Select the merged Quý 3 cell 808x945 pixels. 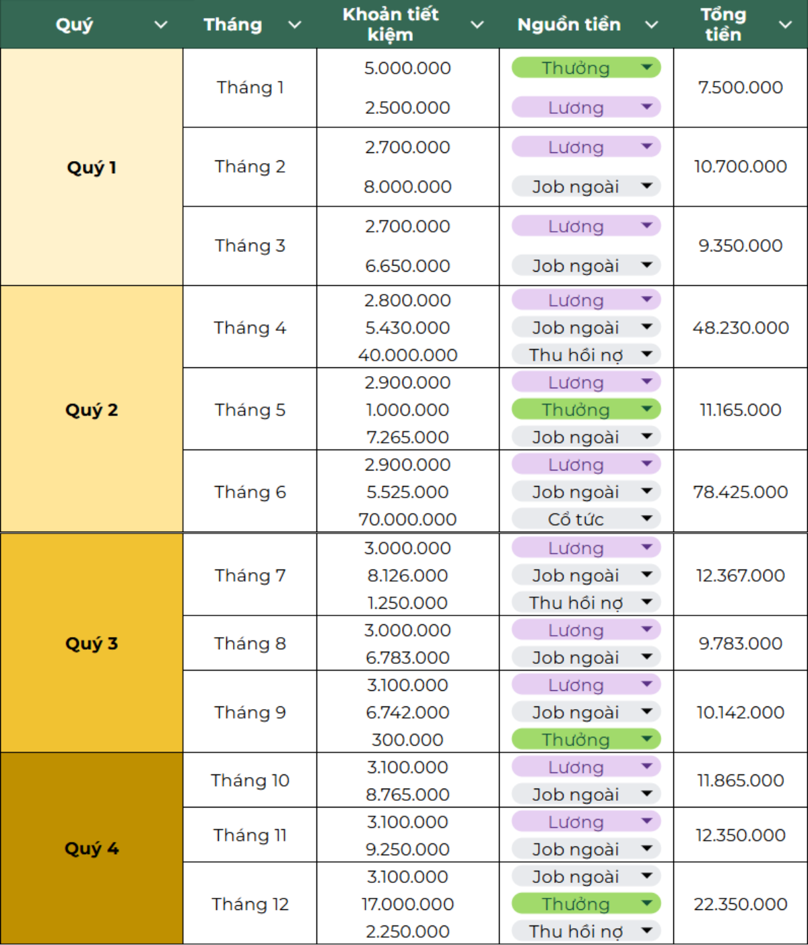[92, 643]
